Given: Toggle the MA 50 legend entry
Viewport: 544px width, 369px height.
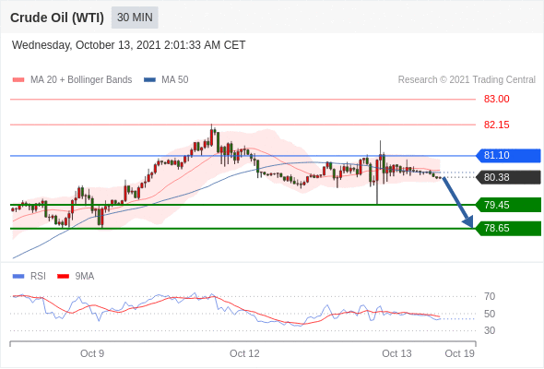Looking at the screenshot, I should [x=166, y=80].
